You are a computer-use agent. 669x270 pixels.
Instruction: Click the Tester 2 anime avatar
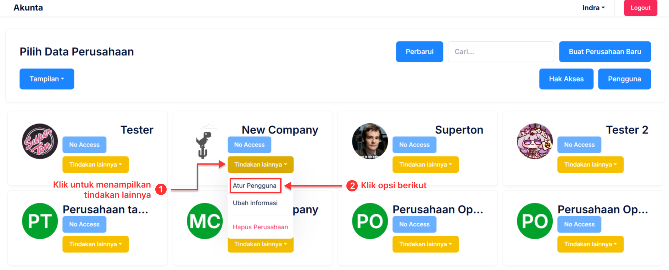535,141
